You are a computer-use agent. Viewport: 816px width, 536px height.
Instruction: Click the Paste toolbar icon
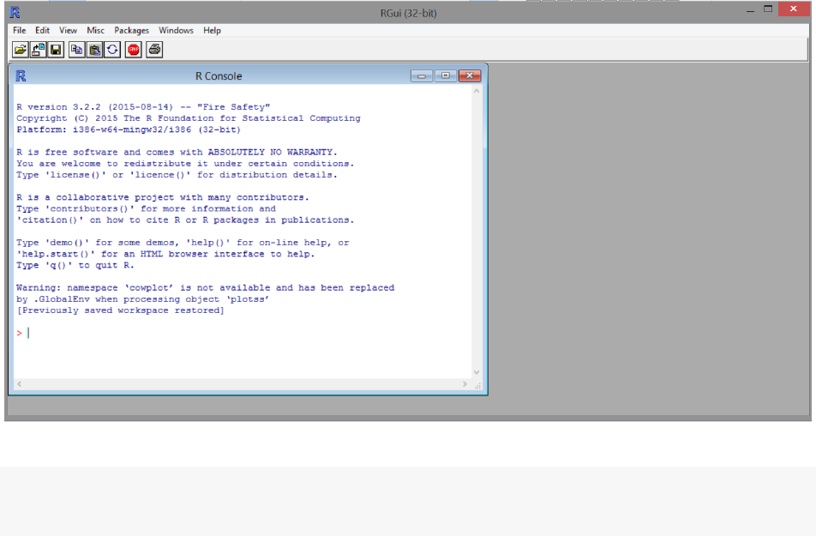click(94, 50)
